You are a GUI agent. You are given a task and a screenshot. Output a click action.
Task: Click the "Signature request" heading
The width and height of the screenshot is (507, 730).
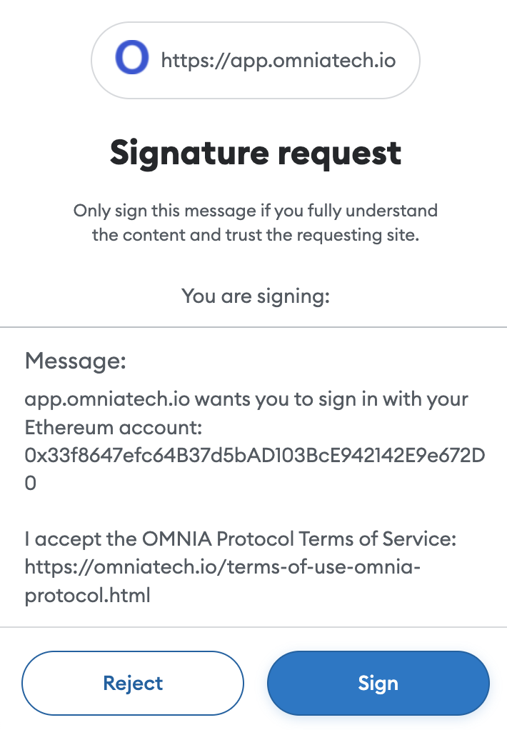point(255,154)
